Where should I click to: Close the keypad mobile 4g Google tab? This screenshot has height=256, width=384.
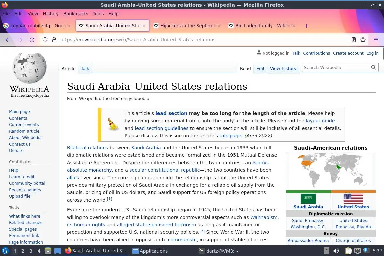tap(69, 26)
